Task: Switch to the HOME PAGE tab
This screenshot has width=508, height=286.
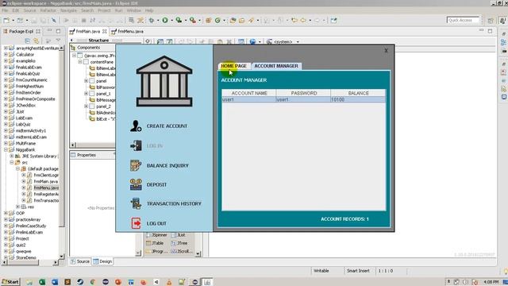Action: click(234, 66)
